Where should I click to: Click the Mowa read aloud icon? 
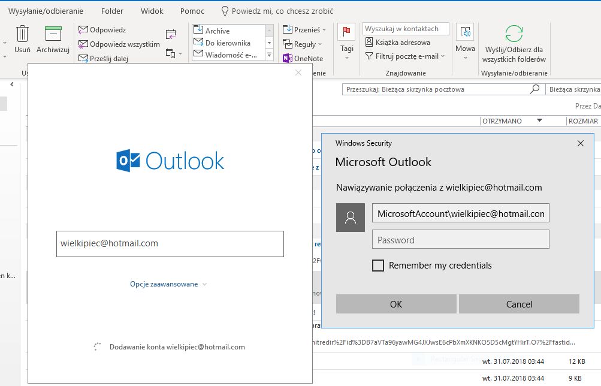[x=466, y=32]
